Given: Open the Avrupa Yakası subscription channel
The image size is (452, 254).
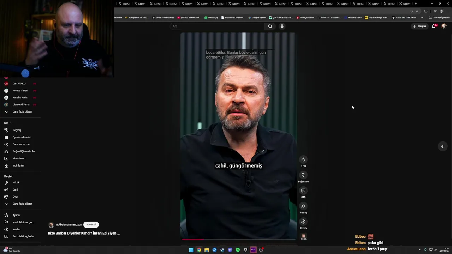Looking at the screenshot, I should (20, 91).
